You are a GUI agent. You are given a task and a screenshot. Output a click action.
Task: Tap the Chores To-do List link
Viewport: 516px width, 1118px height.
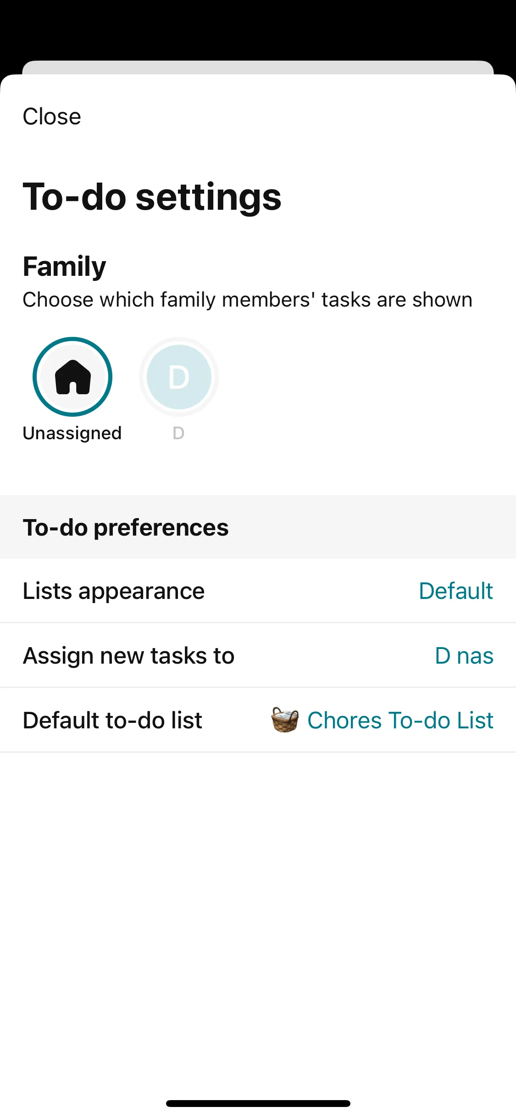tap(400, 720)
